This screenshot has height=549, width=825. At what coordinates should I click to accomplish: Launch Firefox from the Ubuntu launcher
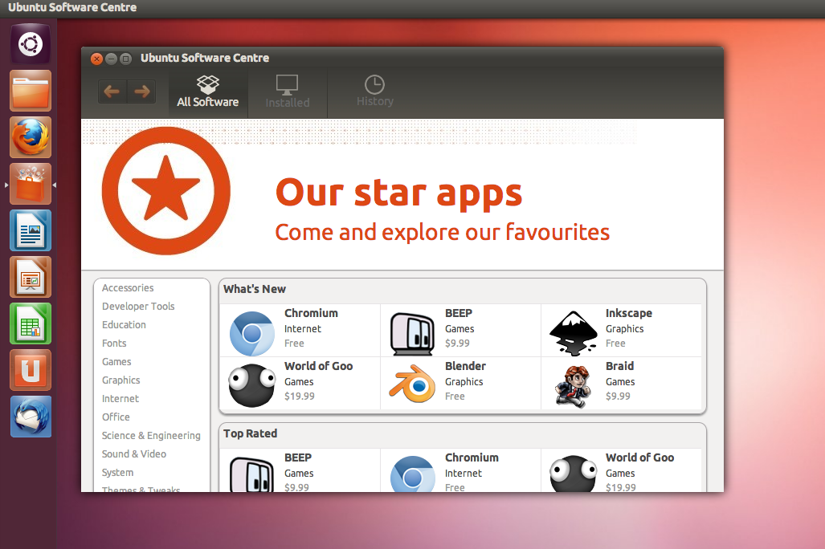pos(31,137)
